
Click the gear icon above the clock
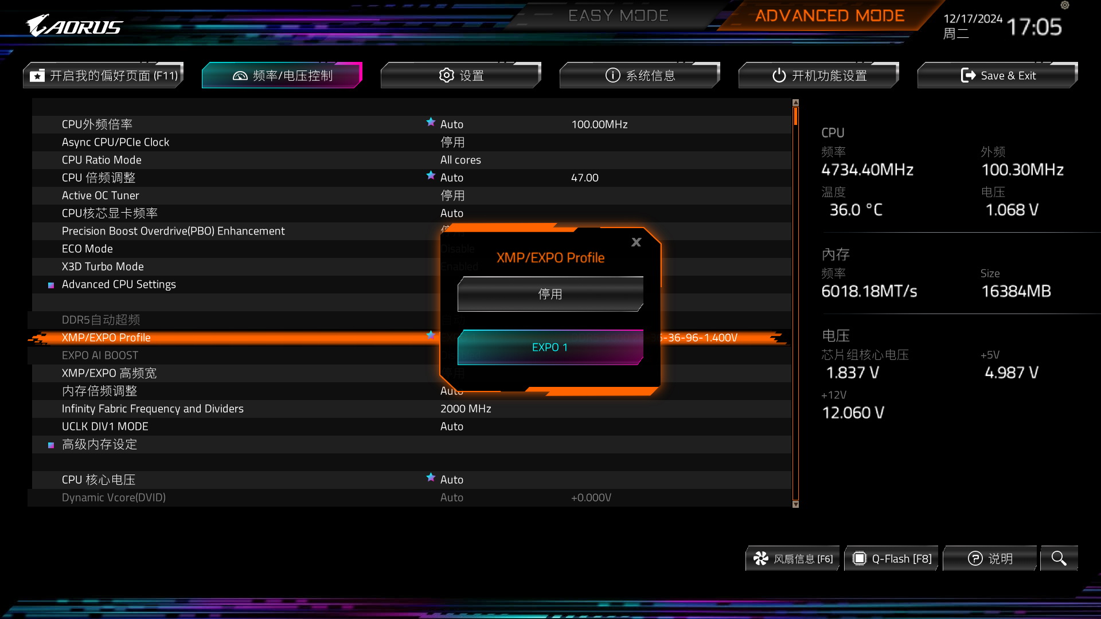point(1065,5)
